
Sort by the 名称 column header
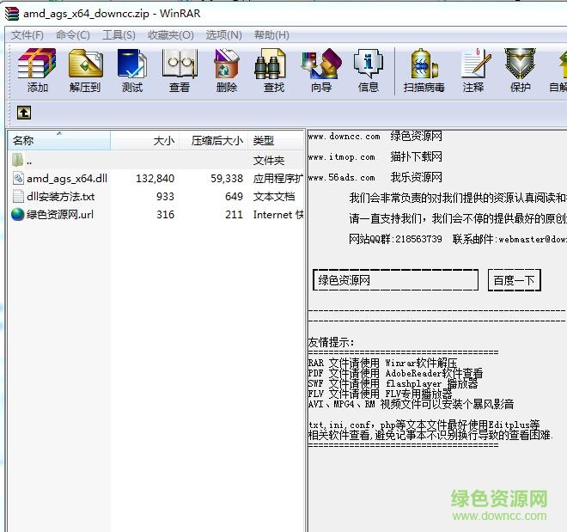24,140
